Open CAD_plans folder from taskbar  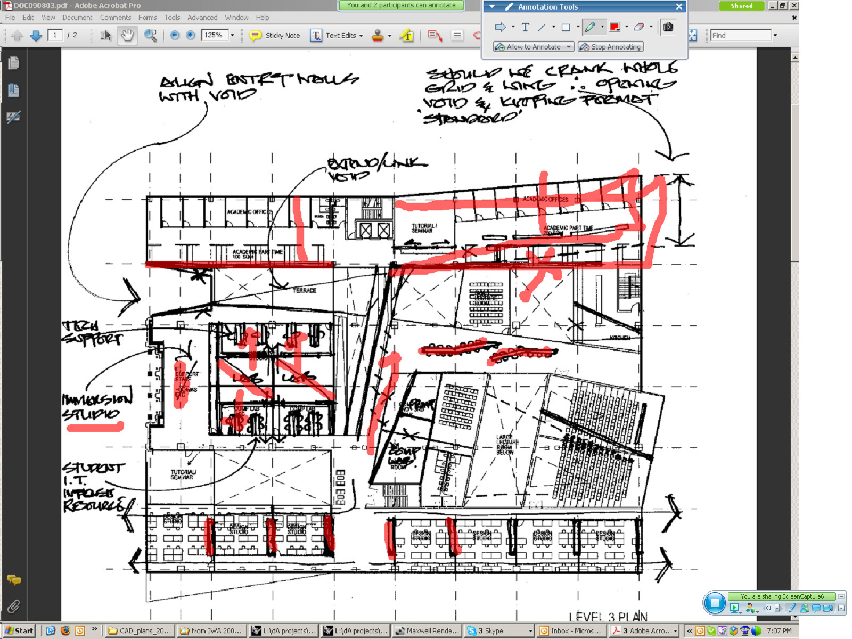point(140,630)
